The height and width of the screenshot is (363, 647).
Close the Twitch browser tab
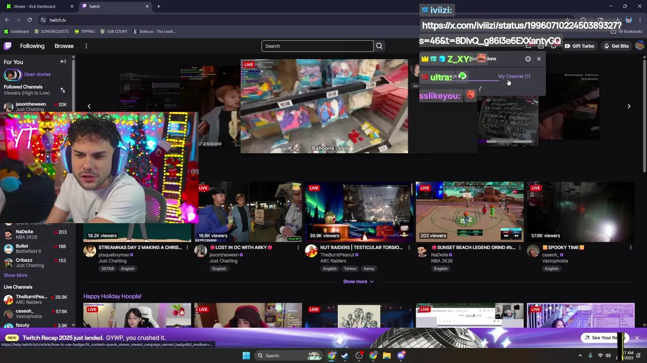point(147,7)
